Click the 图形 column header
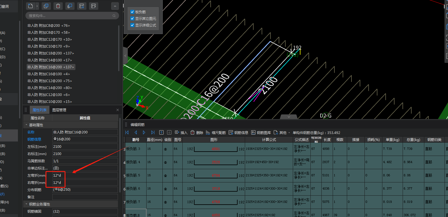Screen dimensions: 448x217 pyautogui.click(x=214, y=139)
